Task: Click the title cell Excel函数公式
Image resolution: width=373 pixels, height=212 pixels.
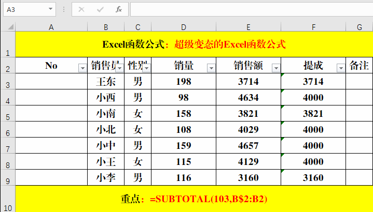Action: click(194, 44)
